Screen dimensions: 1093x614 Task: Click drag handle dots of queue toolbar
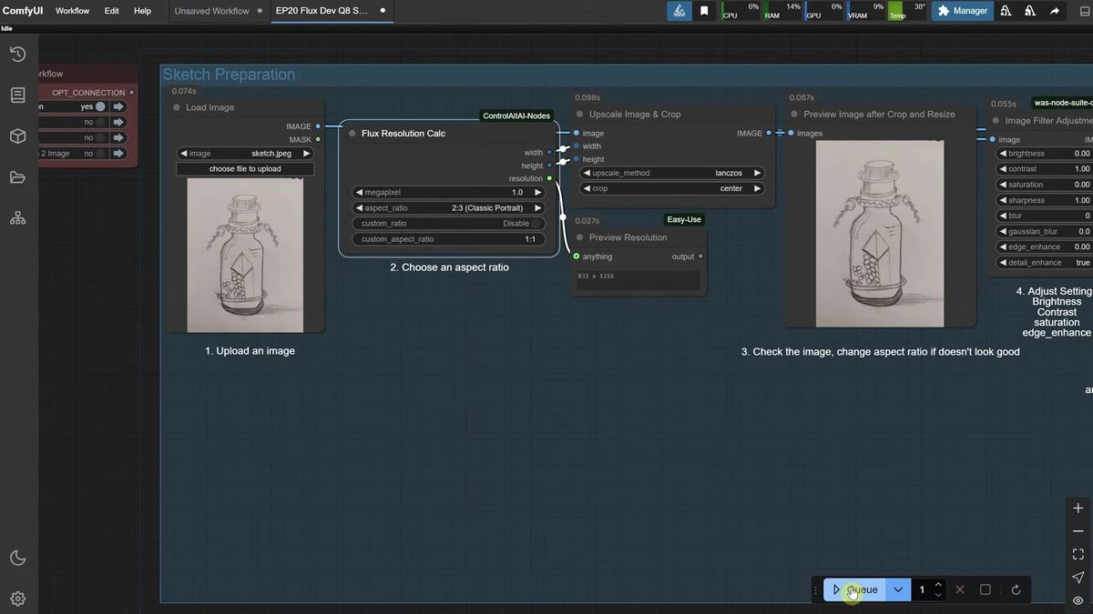pyautogui.click(x=815, y=589)
